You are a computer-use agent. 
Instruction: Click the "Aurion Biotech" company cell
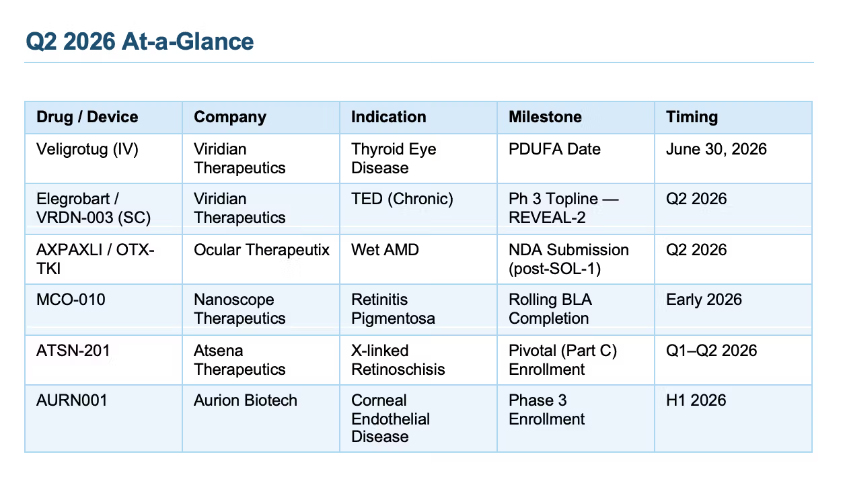tap(246, 400)
